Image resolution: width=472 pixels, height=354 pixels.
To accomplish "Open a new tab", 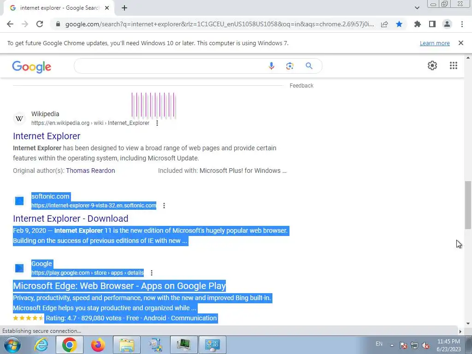I will coord(124,8).
